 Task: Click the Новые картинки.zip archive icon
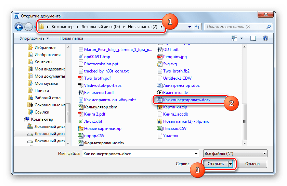[81, 129]
